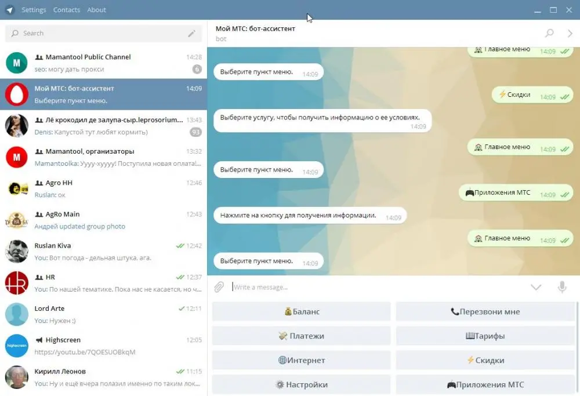Open the About menu

96,10
